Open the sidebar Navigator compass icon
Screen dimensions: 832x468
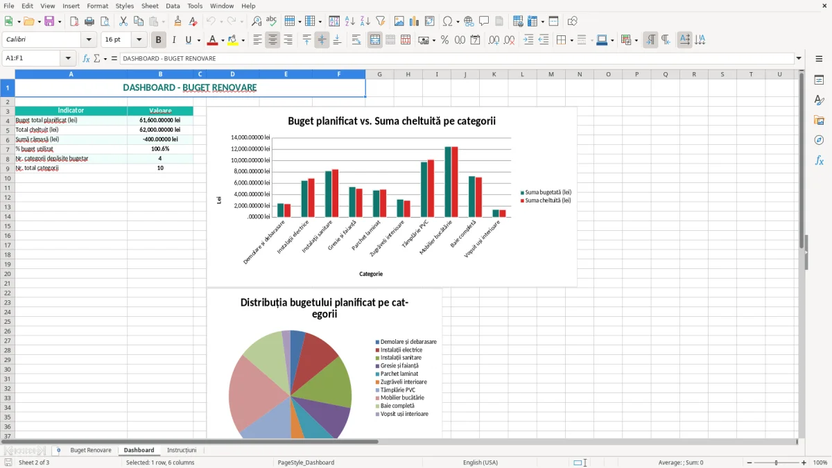pos(819,141)
